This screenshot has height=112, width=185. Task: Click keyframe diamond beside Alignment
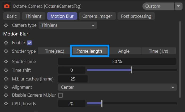(6, 87)
